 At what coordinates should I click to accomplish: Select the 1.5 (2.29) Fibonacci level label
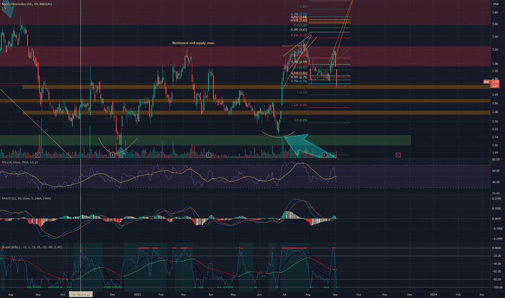tap(301, 120)
